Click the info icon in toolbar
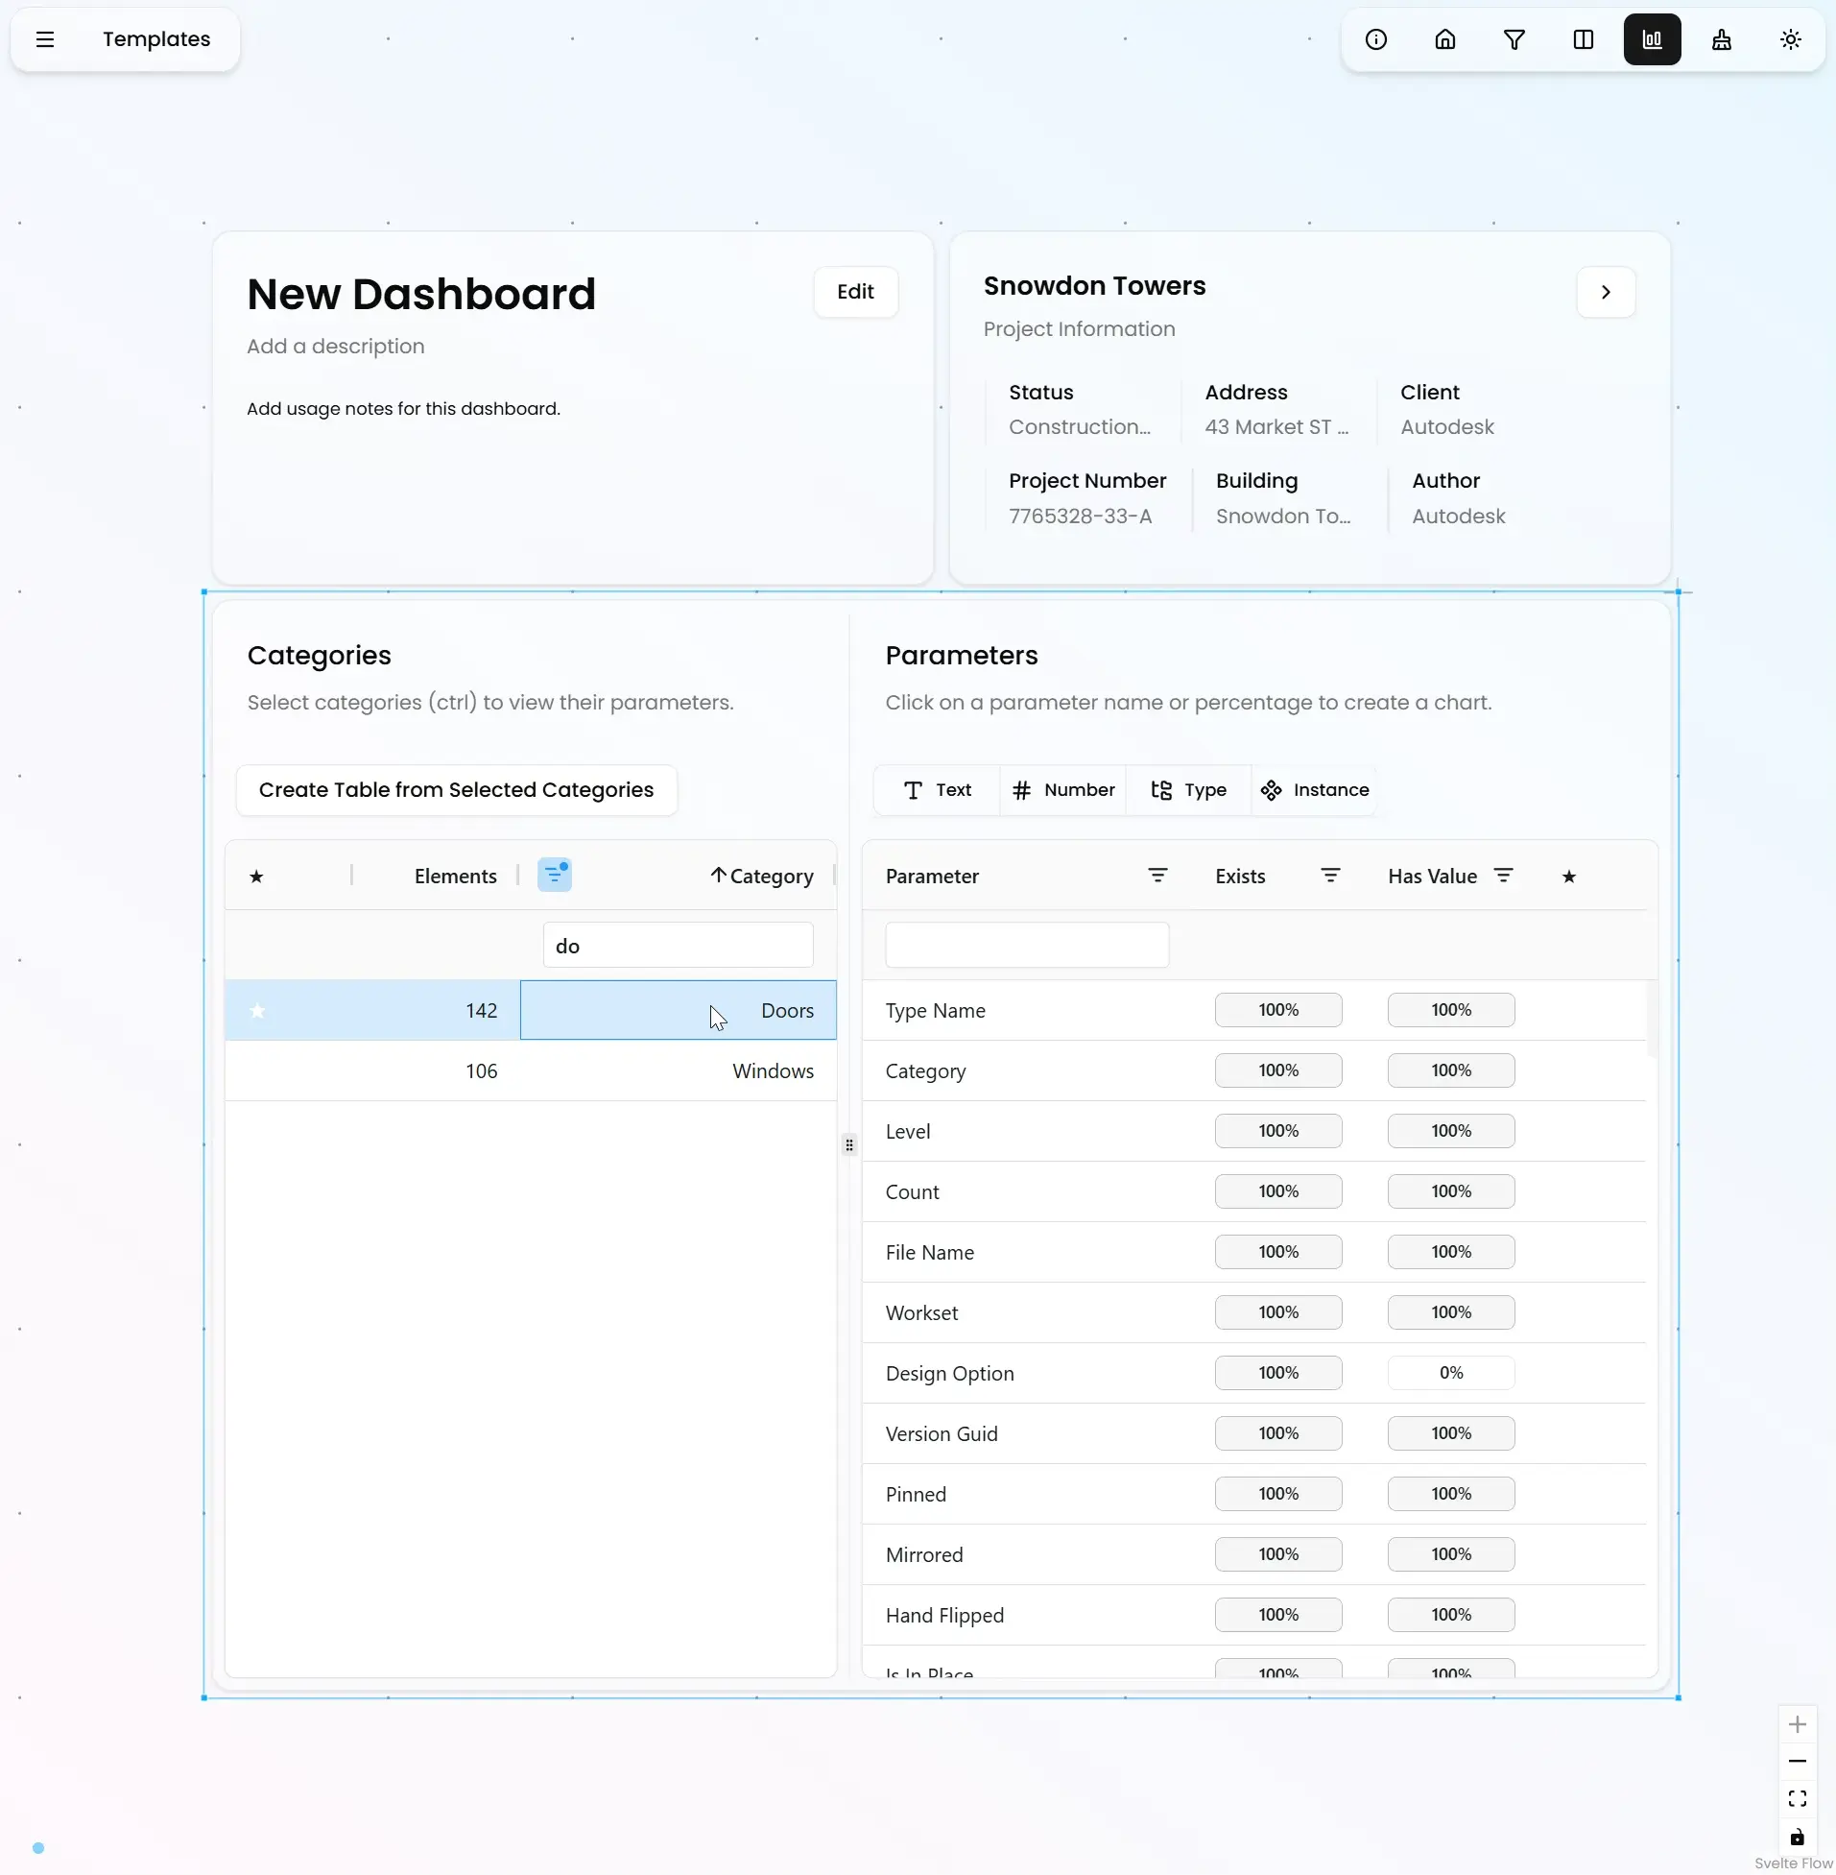This screenshot has height=1875, width=1836. click(x=1375, y=39)
